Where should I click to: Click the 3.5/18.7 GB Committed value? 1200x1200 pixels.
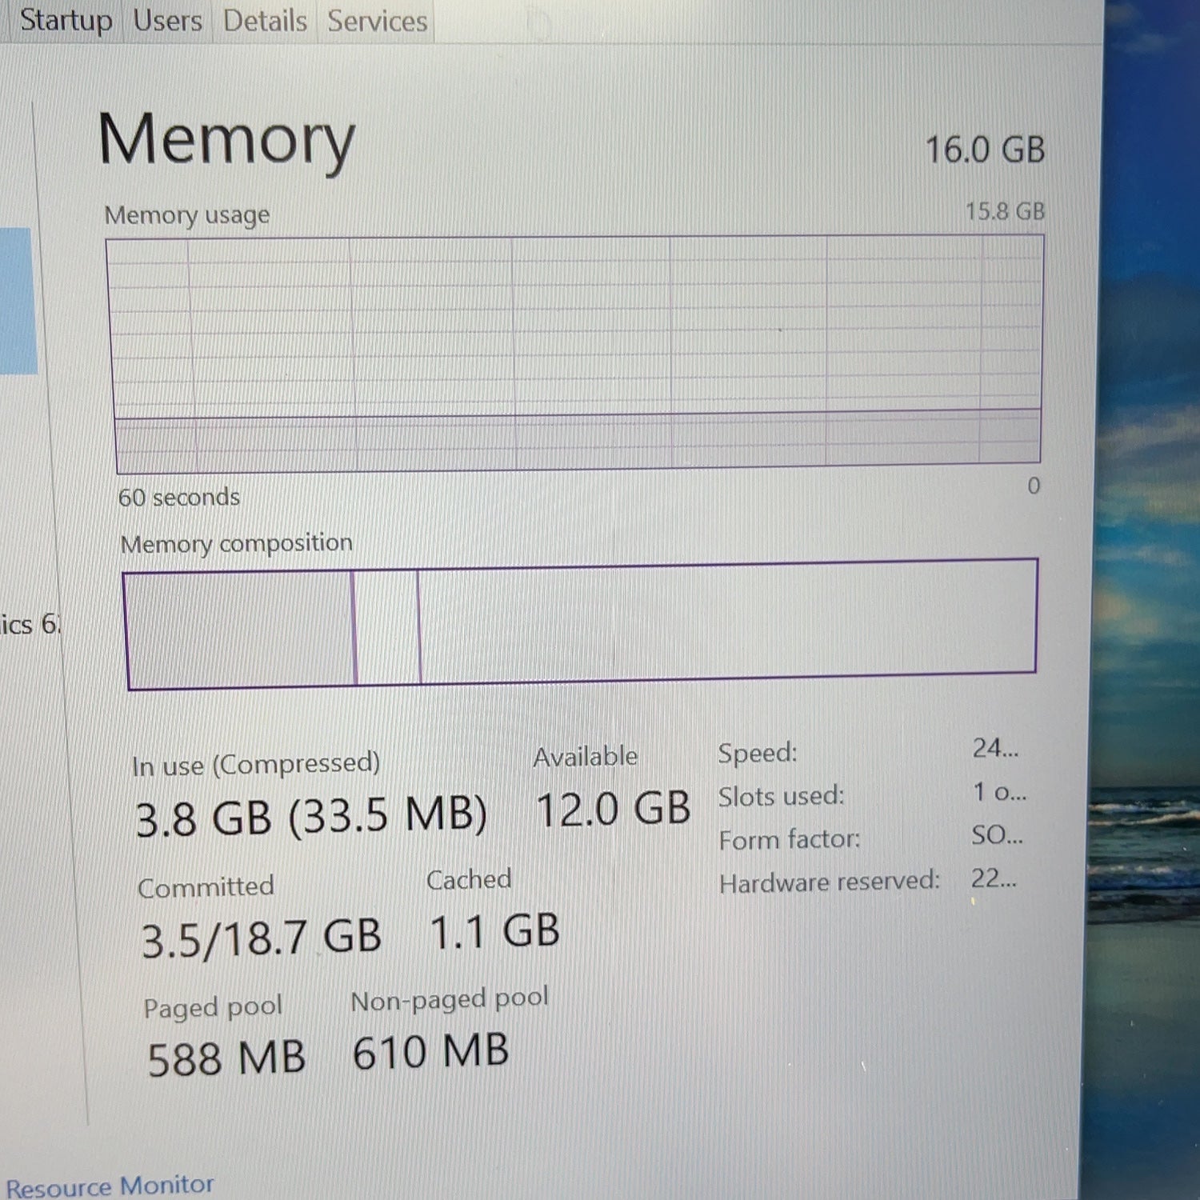click(x=261, y=938)
